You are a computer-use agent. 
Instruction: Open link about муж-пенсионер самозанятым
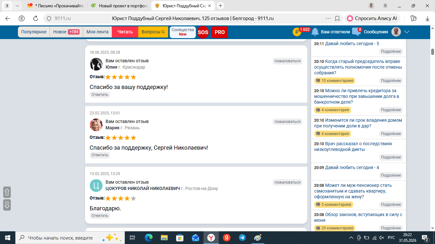353,191
